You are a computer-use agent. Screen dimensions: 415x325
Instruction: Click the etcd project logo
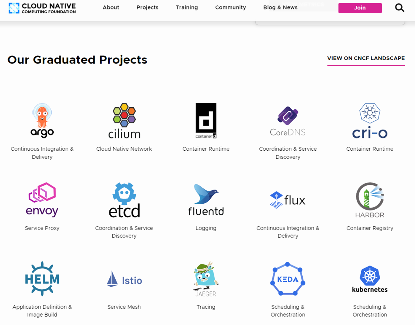(124, 200)
